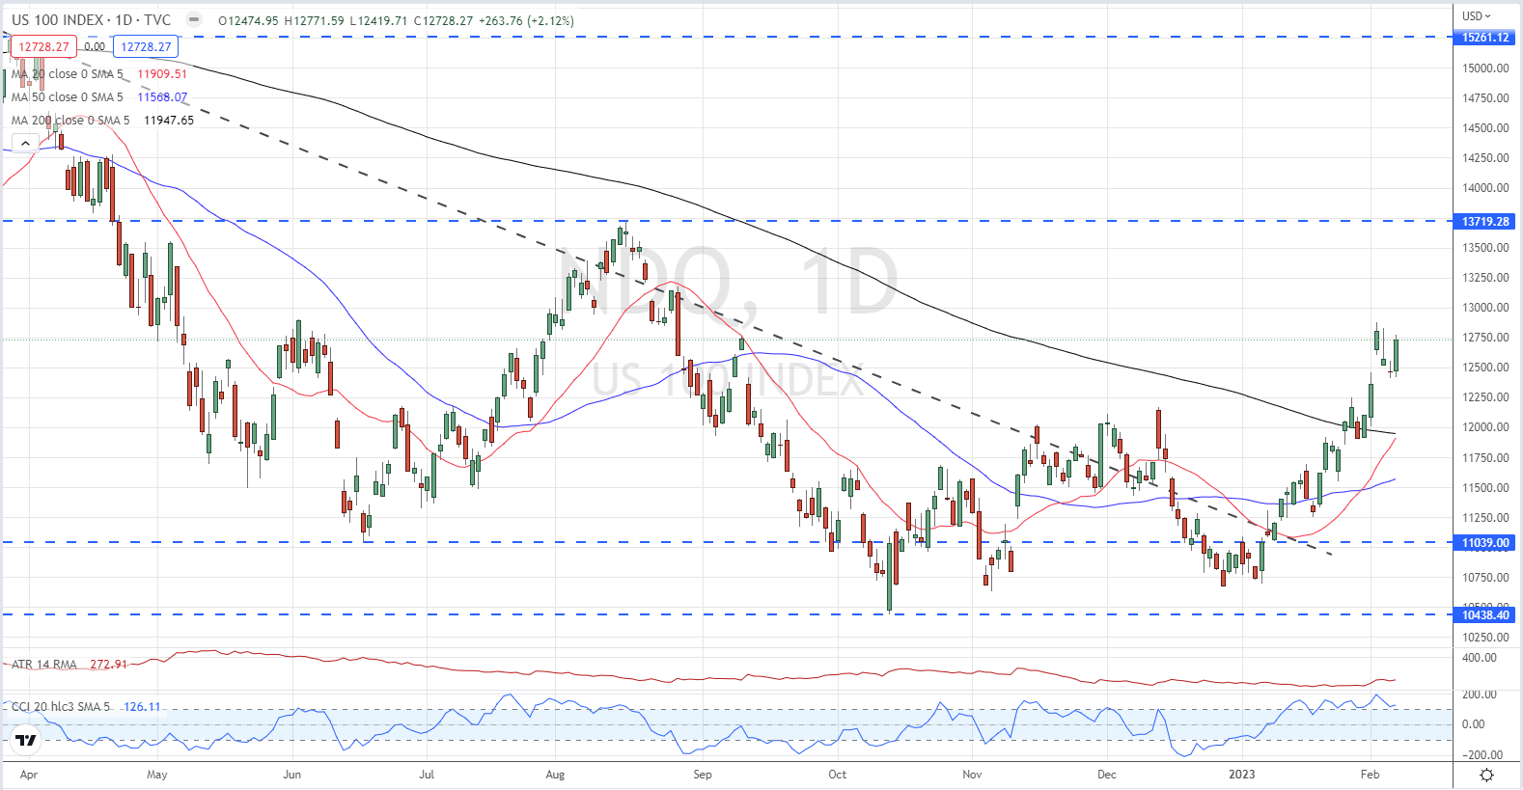
Task: Click the Jul label on time axis
Action: pos(427,775)
